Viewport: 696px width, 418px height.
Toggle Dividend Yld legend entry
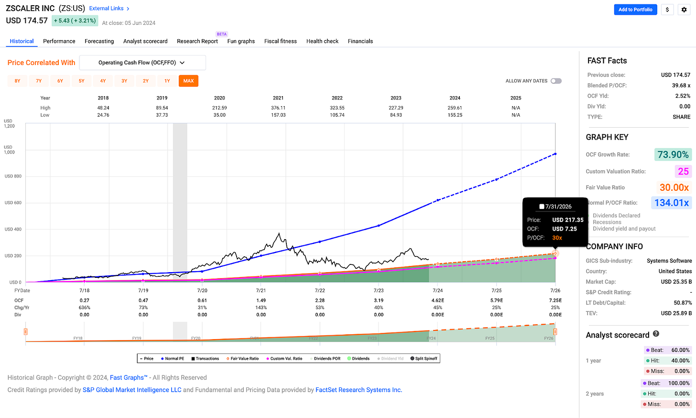pyautogui.click(x=391, y=358)
